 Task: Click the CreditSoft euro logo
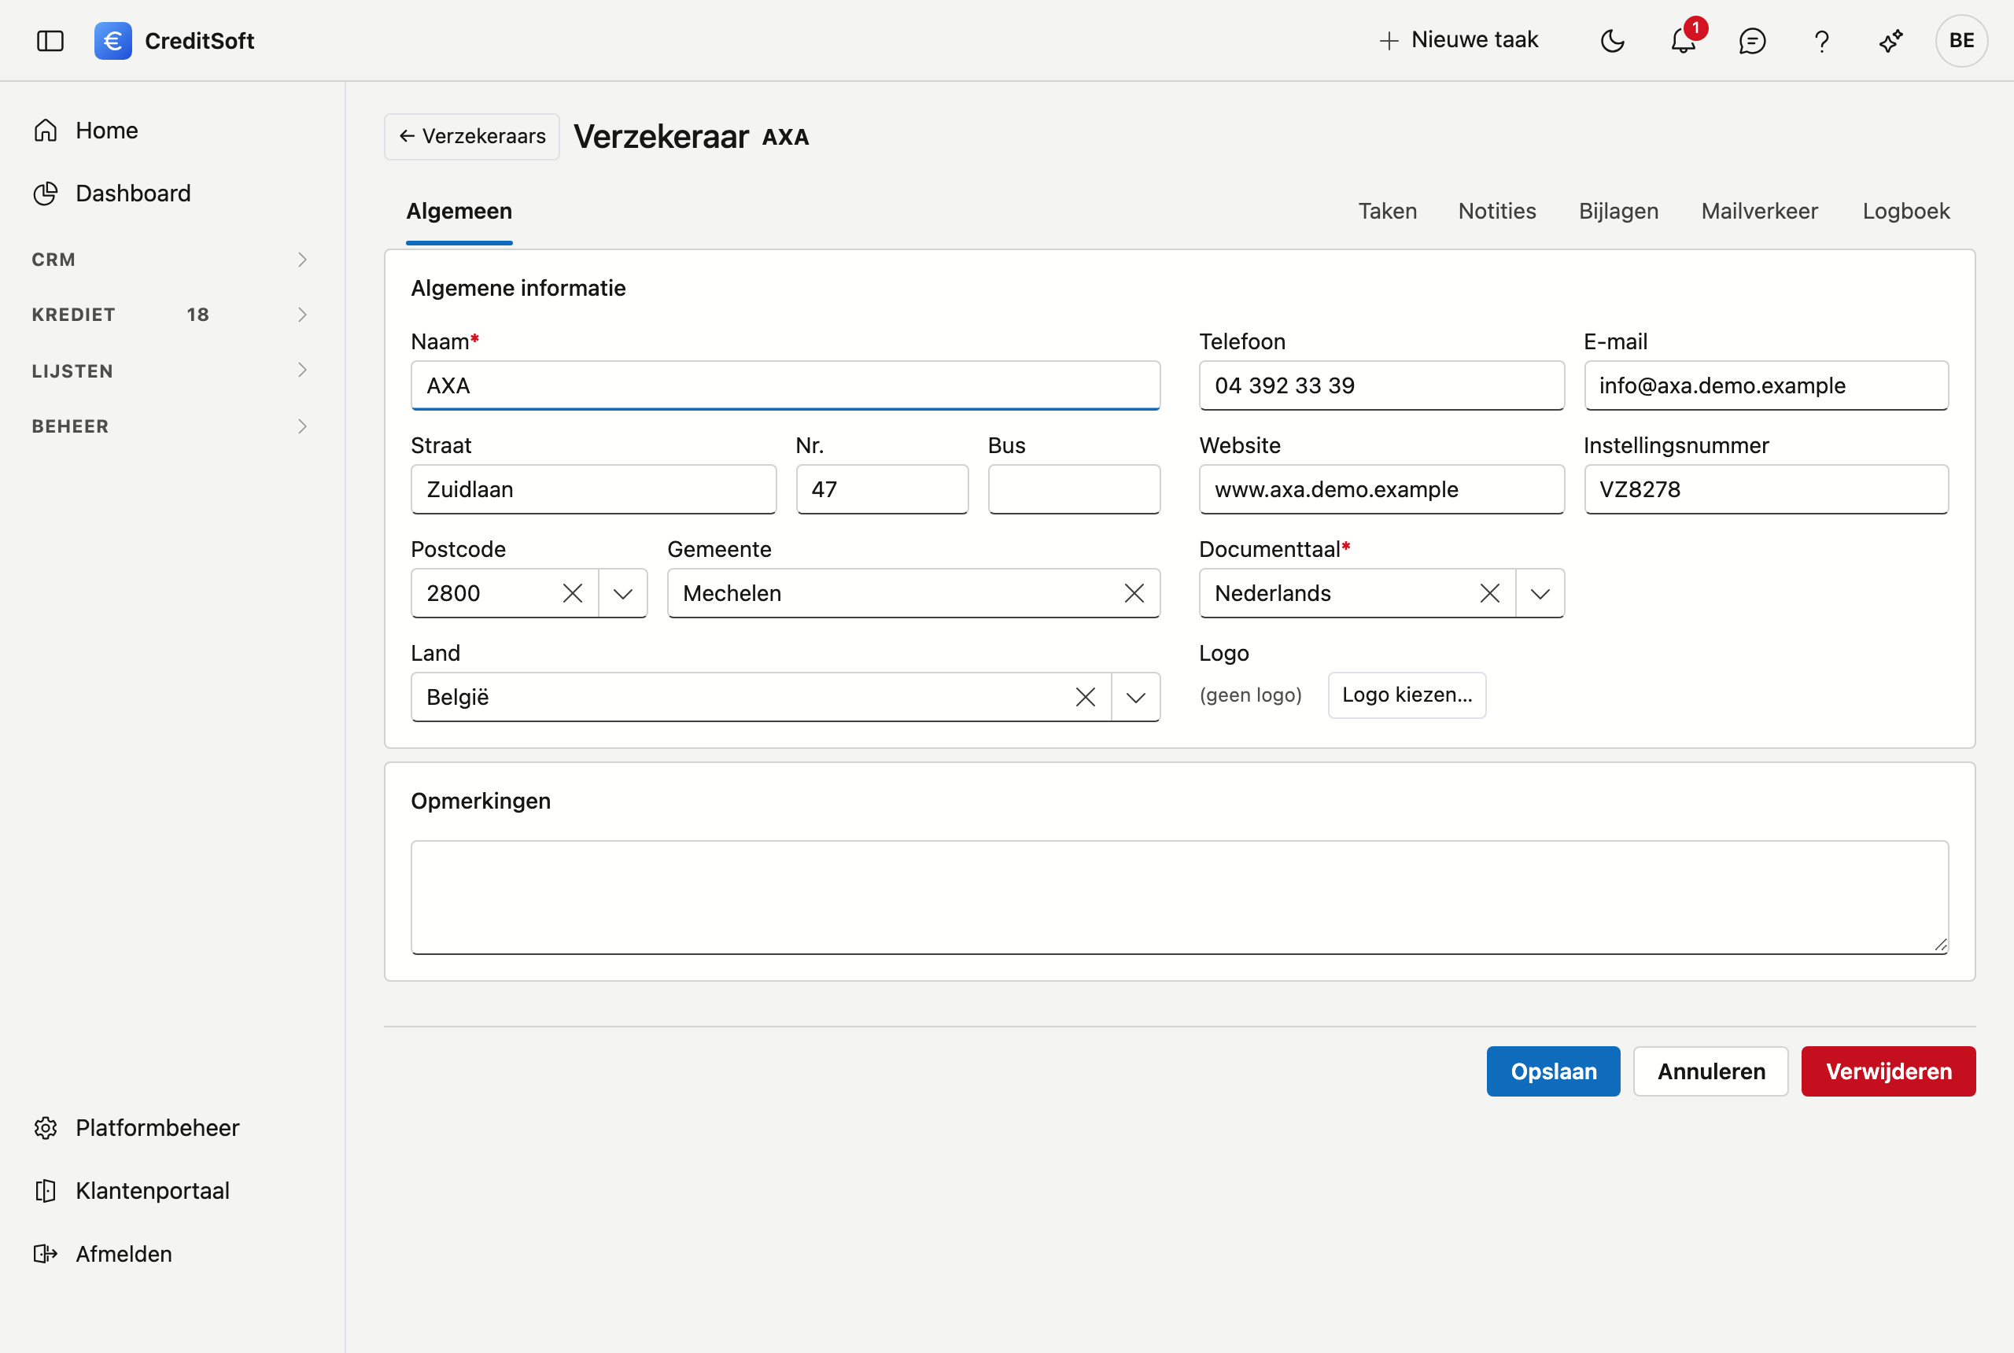(113, 41)
